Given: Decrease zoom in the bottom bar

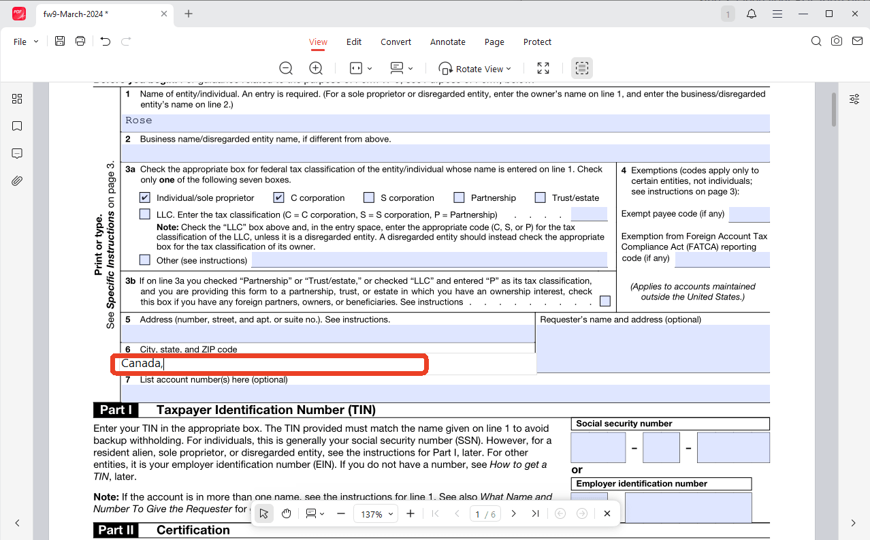Looking at the screenshot, I should pos(341,513).
